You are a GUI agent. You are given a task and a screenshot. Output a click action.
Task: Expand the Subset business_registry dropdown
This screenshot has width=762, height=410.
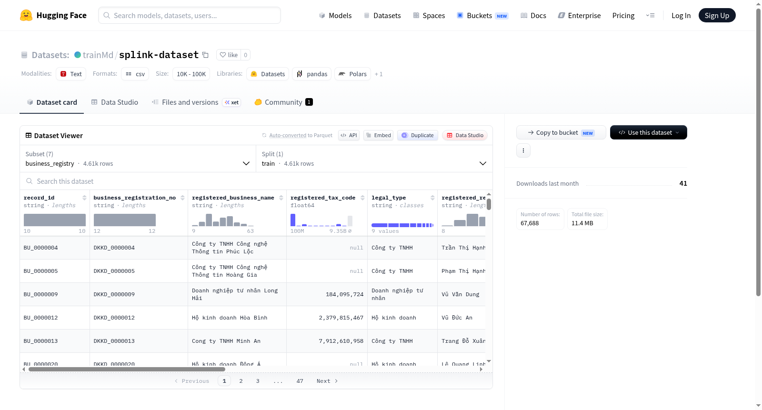138,159
